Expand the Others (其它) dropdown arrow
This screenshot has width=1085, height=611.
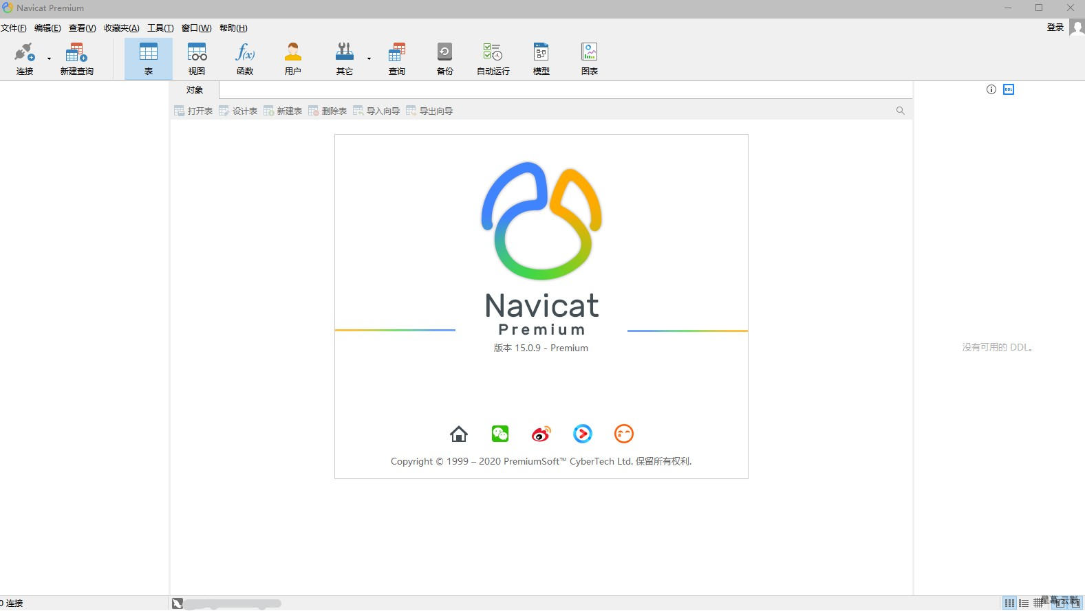tap(369, 59)
